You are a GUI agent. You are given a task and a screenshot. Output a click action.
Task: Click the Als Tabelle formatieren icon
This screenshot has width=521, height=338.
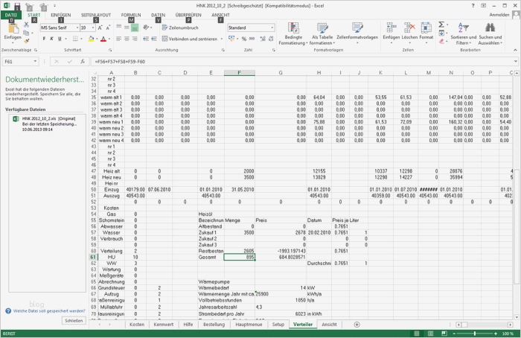click(322, 28)
